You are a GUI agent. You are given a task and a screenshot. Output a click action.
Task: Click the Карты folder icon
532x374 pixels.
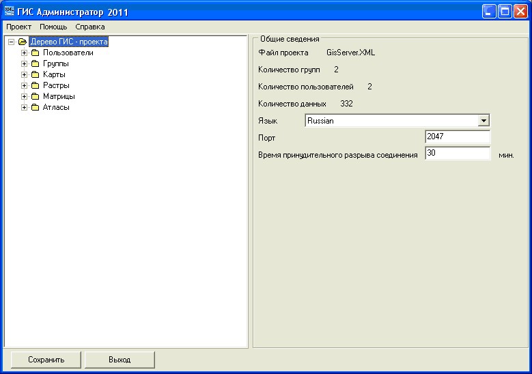(x=35, y=74)
